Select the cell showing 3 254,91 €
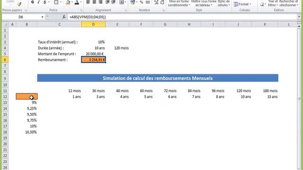 point(93,60)
